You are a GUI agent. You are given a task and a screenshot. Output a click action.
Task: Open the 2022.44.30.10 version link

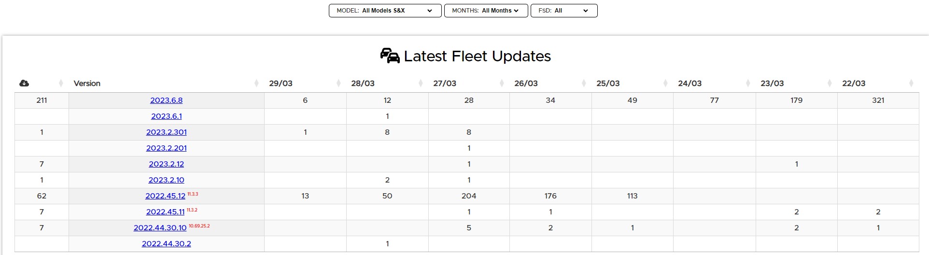pos(160,228)
